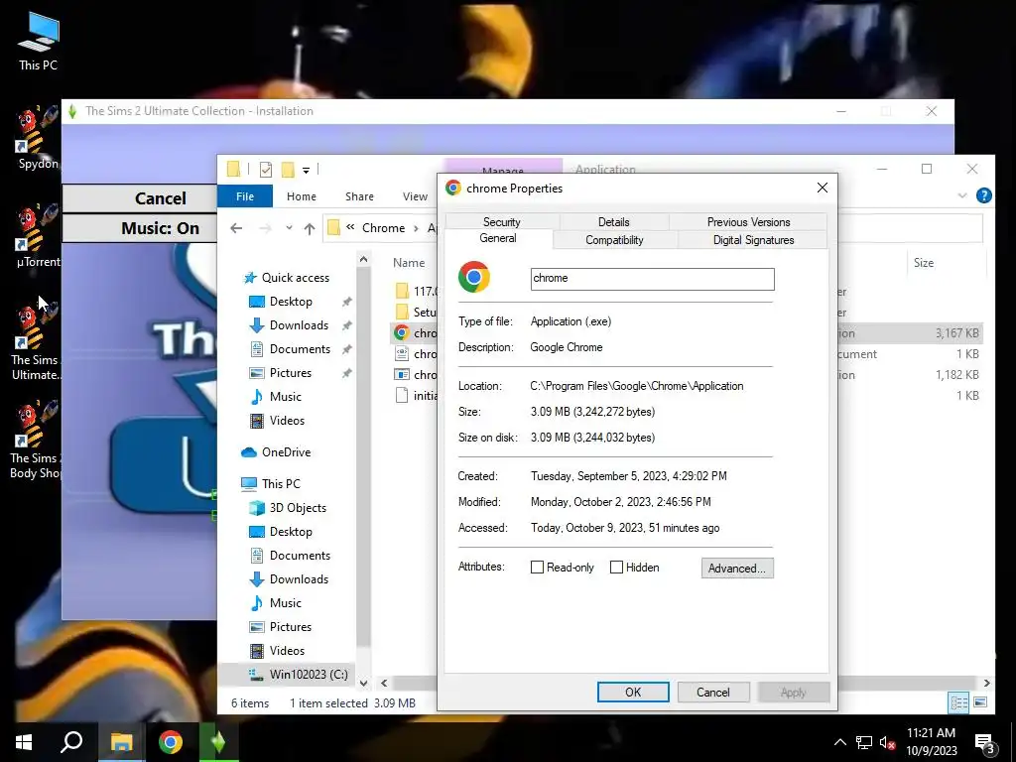This screenshot has height=762, width=1016.
Task: Open the Home ribbon tab
Action: click(x=302, y=196)
